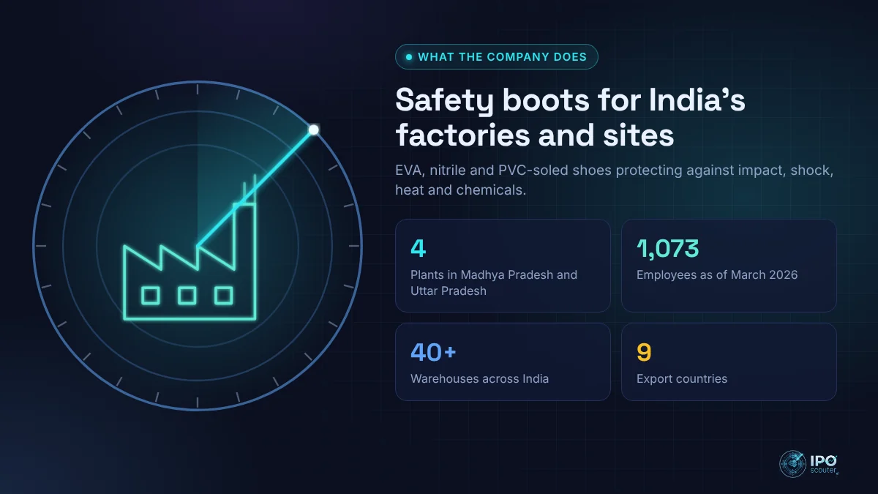Click "Employees as of March 2026" label
This screenshot has height=494, width=878.
[x=717, y=275]
